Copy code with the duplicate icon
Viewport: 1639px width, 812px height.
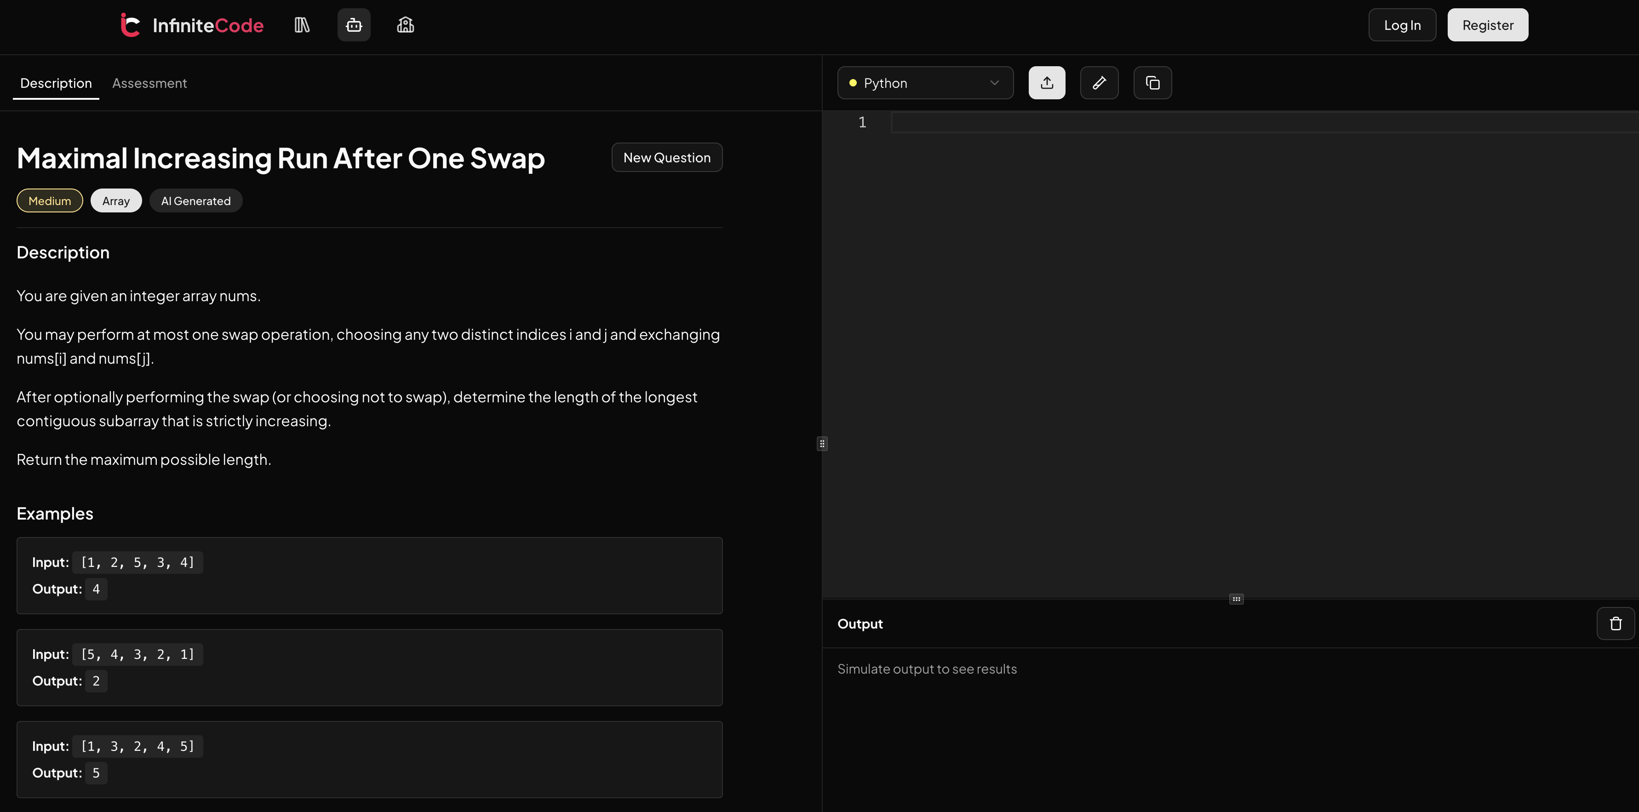pyautogui.click(x=1152, y=83)
